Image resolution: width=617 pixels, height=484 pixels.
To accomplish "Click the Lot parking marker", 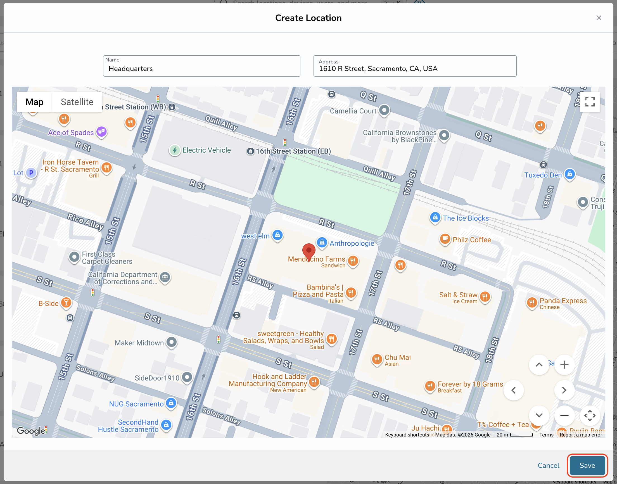I will tap(31, 173).
